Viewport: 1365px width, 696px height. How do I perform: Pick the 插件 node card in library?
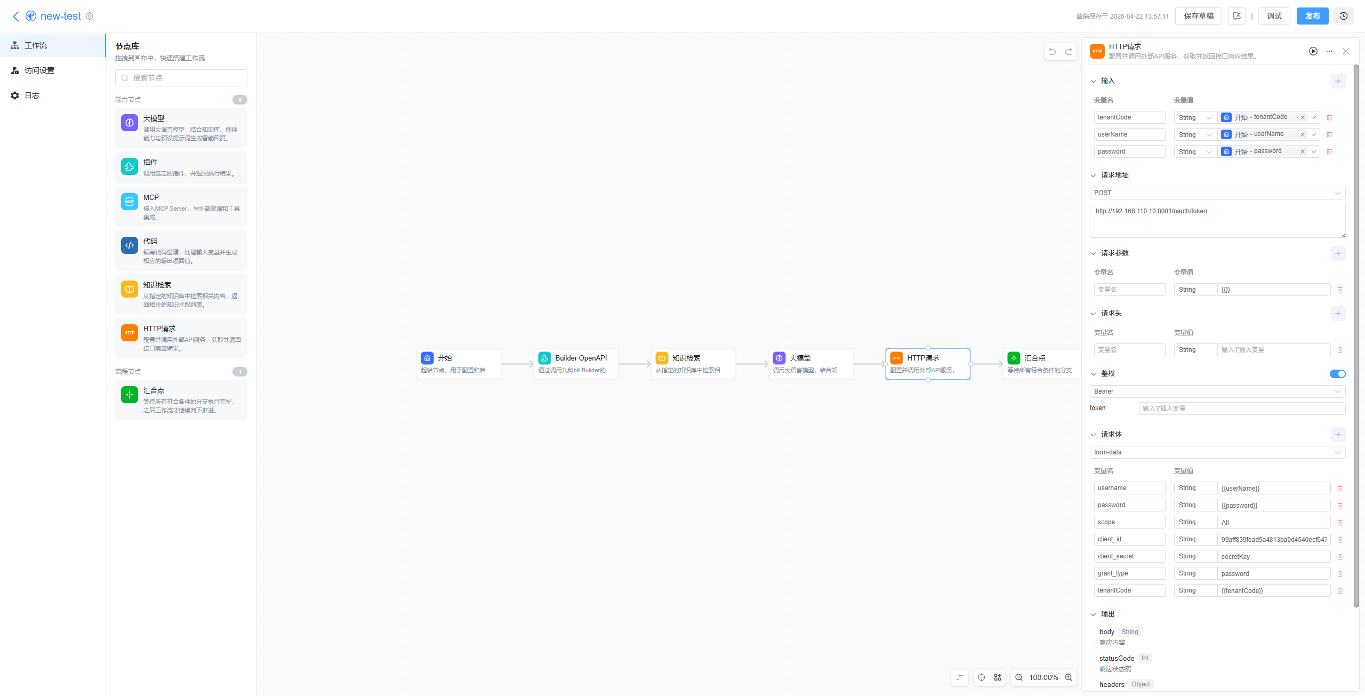pos(181,167)
